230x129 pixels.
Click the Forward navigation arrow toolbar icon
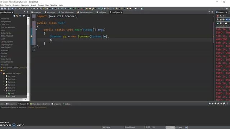[136, 9]
